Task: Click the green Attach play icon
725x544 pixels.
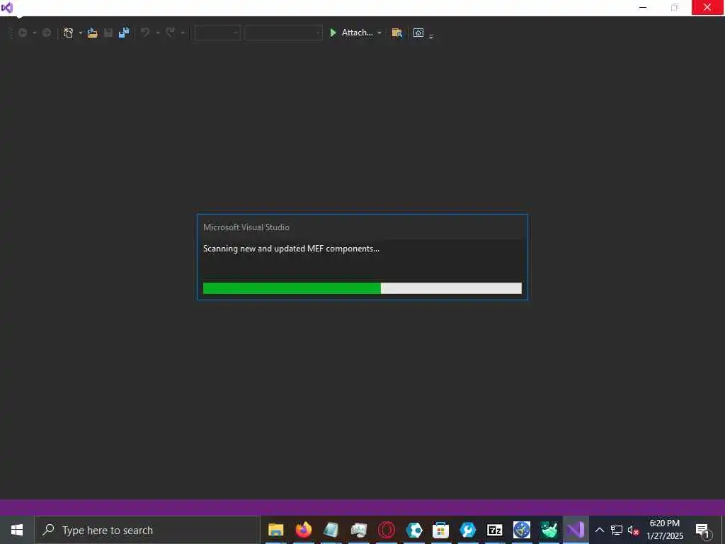Action: (x=333, y=33)
